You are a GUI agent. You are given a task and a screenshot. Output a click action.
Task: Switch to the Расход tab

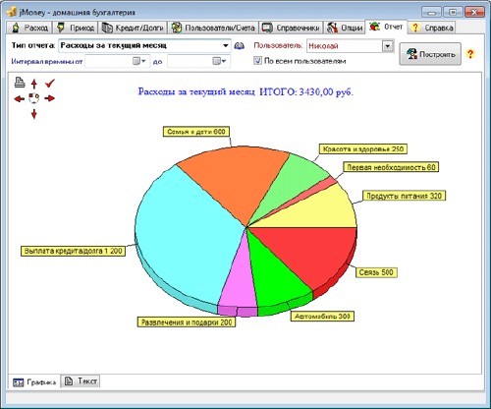30,28
